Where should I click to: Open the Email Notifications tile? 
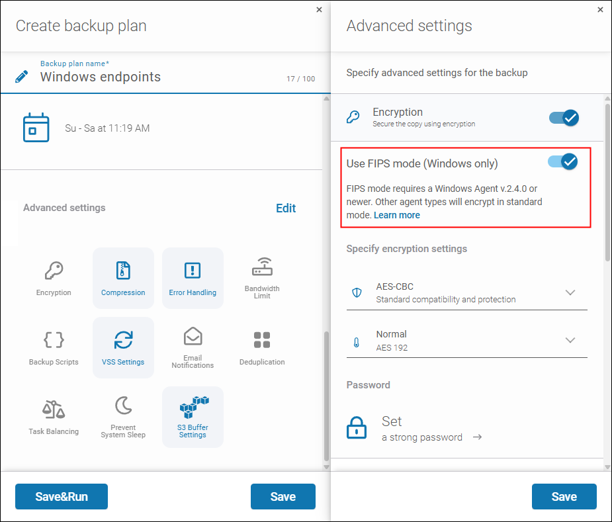pyautogui.click(x=193, y=347)
